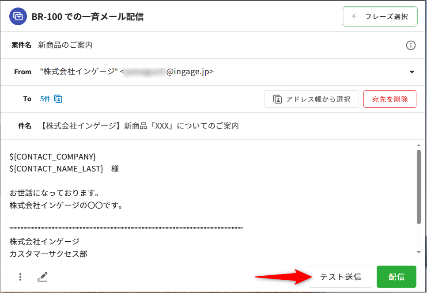
Task: Click the contact card icon next to 5件
Action: (x=58, y=99)
